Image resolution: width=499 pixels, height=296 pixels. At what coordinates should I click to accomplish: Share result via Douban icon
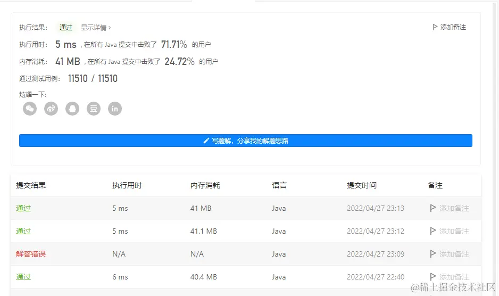(x=94, y=109)
